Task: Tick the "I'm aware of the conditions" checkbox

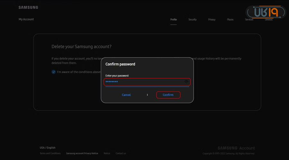Action: [x=54, y=72]
